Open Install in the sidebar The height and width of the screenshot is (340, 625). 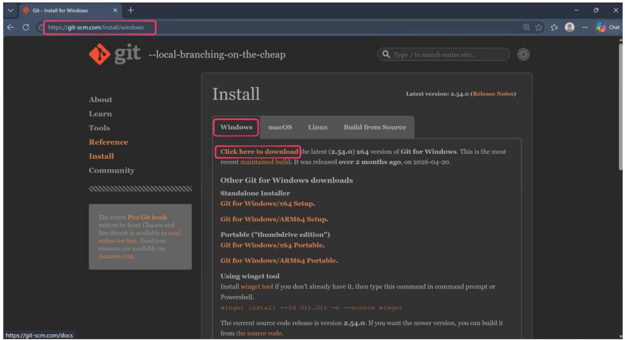[101, 156]
